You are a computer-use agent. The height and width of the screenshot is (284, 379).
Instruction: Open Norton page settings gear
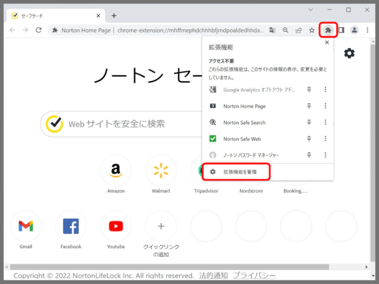click(349, 53)
